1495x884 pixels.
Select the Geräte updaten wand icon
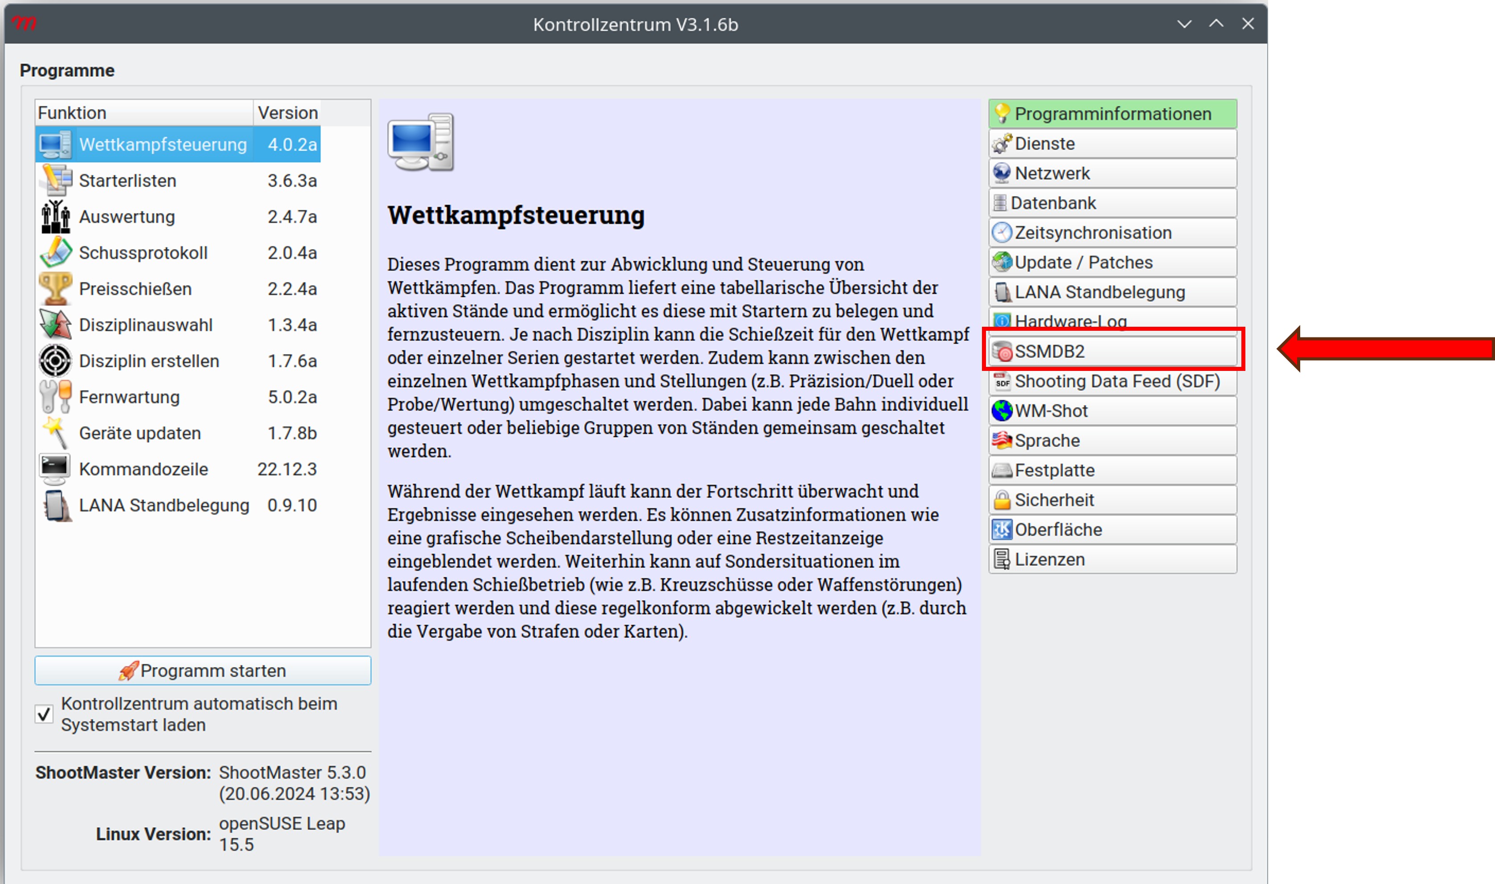[56, 433]
